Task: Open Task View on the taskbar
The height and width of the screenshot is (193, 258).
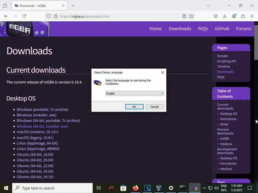Action: pyautogui.click(x=99, y=188)
